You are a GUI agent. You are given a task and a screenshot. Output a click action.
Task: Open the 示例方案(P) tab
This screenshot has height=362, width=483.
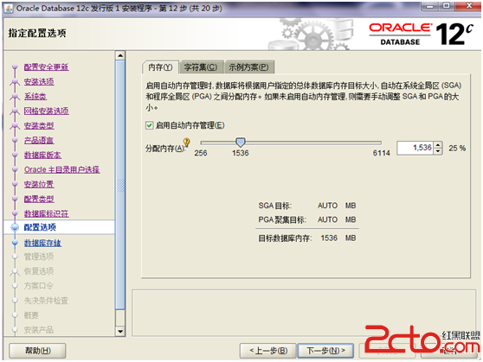pyautogui.click(x=248, y=67)
